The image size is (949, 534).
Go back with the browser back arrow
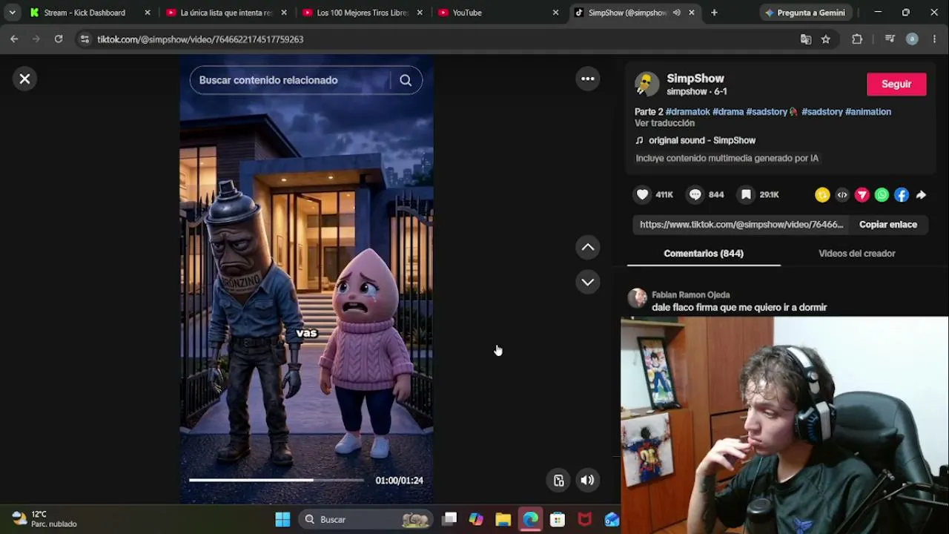pyautogui.click(x=14, y=39)
